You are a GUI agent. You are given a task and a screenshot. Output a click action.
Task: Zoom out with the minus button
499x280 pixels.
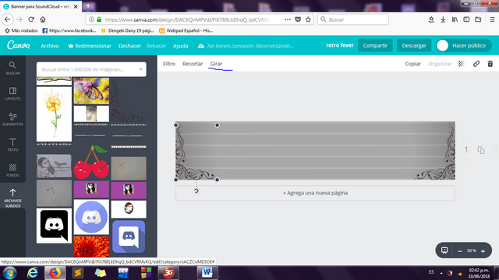click(x=460, y=251)
